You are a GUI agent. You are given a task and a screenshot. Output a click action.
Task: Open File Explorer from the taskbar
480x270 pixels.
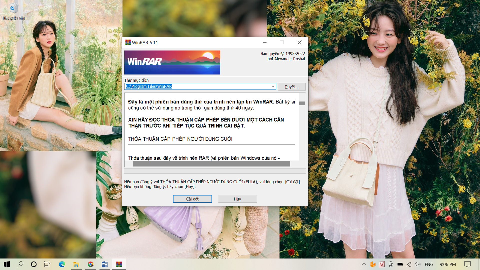coord(76,264)
